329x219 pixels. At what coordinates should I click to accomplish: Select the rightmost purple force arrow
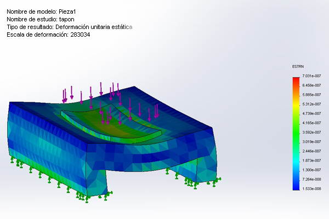click(x=157, y=111)
